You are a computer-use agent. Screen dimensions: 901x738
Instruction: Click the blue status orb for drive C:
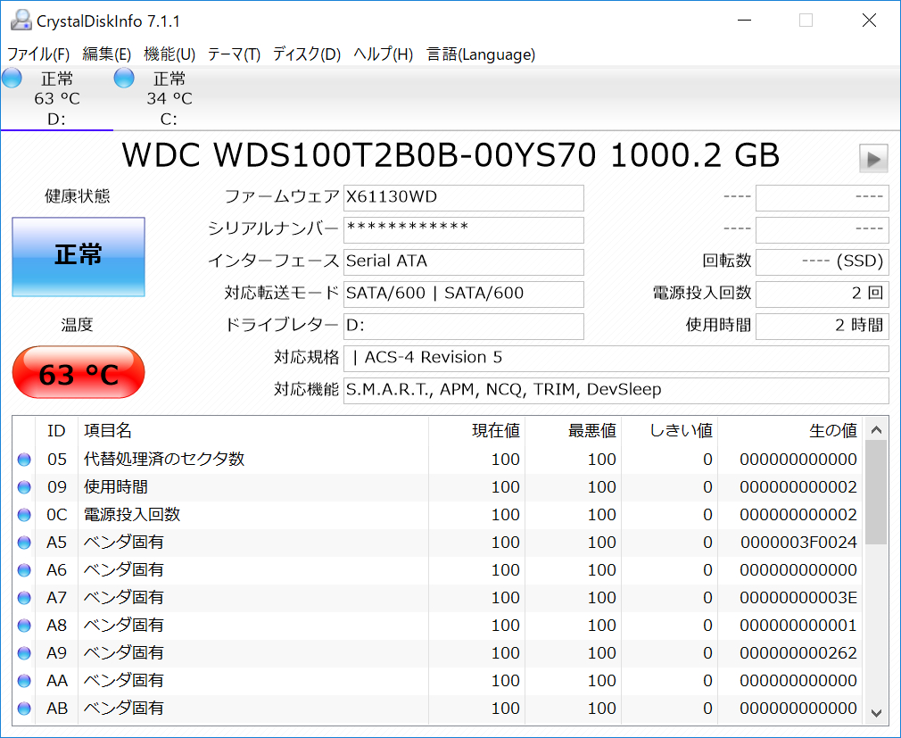coord(124,78)
